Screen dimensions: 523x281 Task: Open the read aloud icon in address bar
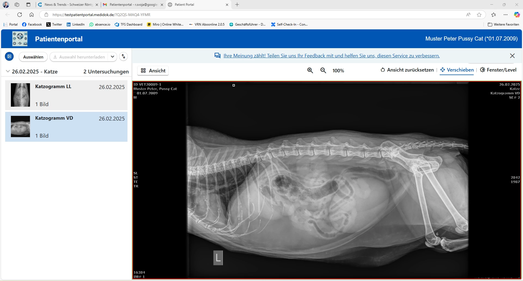click(468, 15)
